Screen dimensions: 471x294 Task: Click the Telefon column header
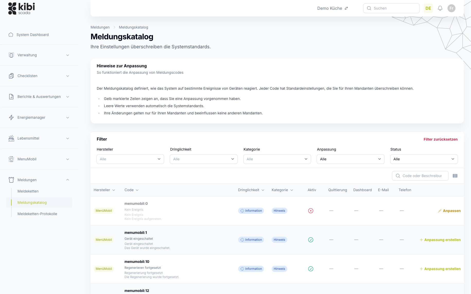(405, 190)
